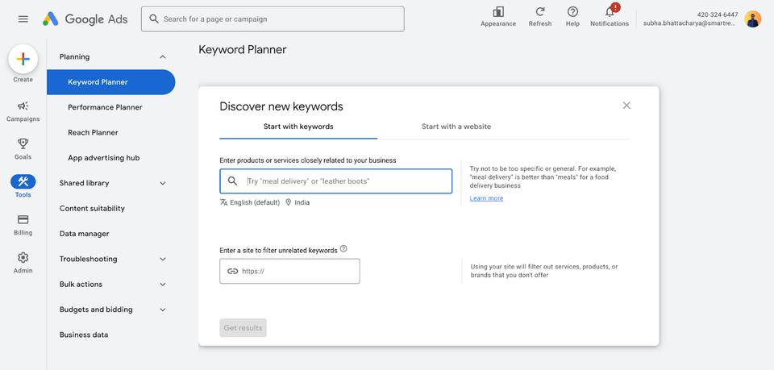This screenshot has height=370, width=774.
Task: Expand Budgets and bidding section
Action: pyautogui.click(x=163, y=310)
